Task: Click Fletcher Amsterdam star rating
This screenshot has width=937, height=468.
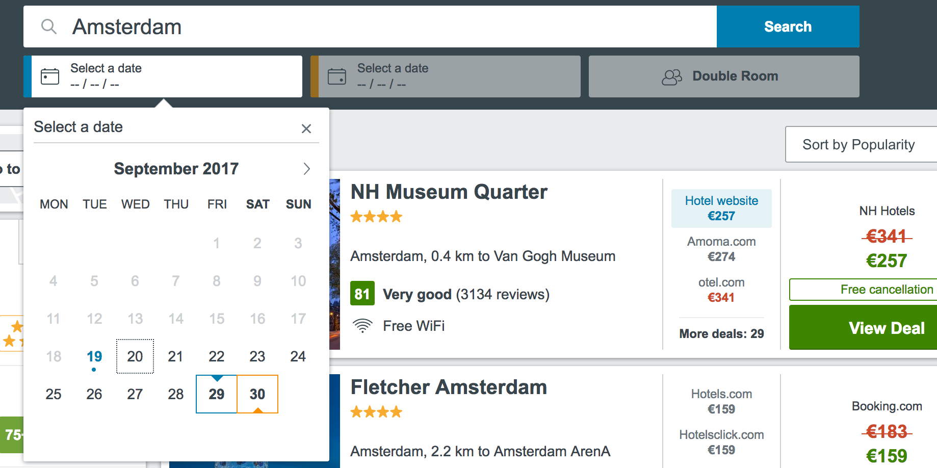Action: [376, 412]
